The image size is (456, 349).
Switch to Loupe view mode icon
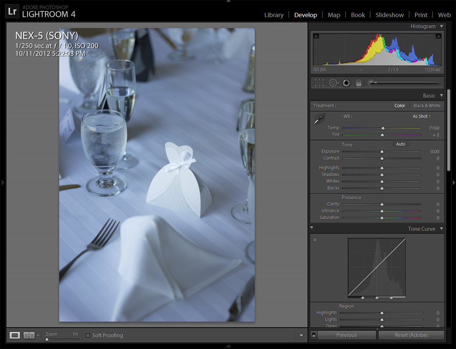coord(15,335)
